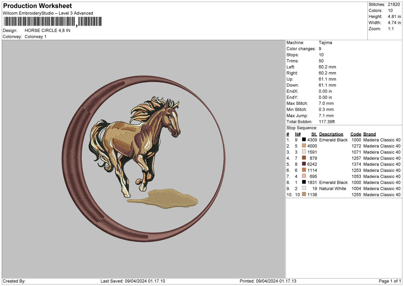Click the Page 1 of 1 label

pyautogui.click(x=391, y=281)
